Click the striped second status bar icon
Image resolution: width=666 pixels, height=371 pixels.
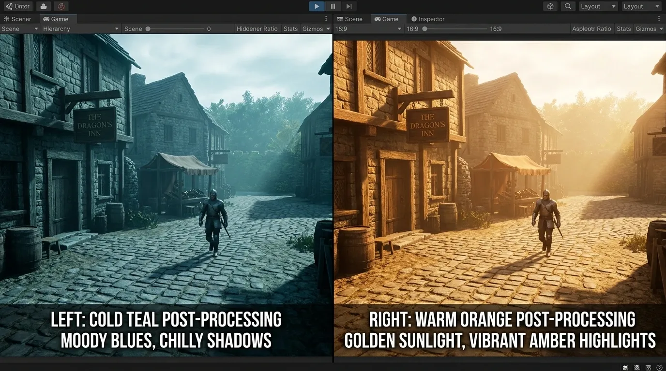pos(637,368)
